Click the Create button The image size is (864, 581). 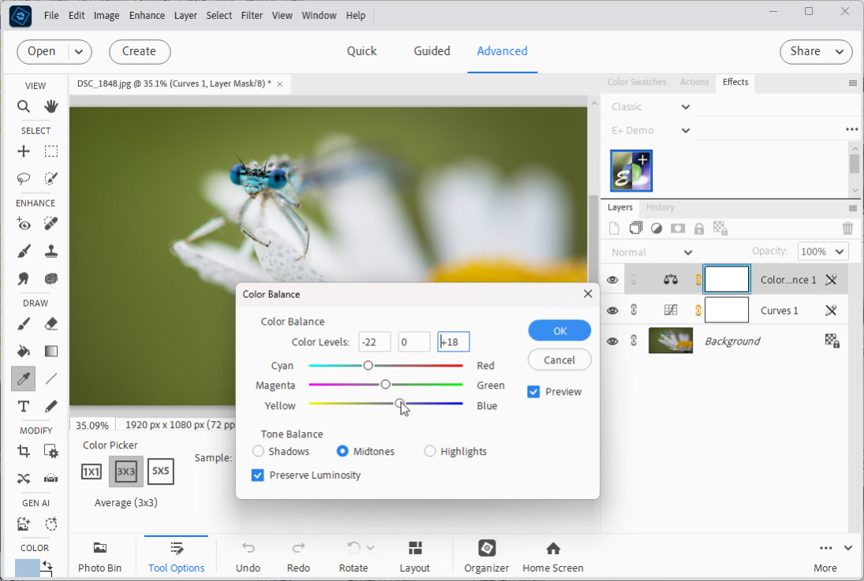140,52
